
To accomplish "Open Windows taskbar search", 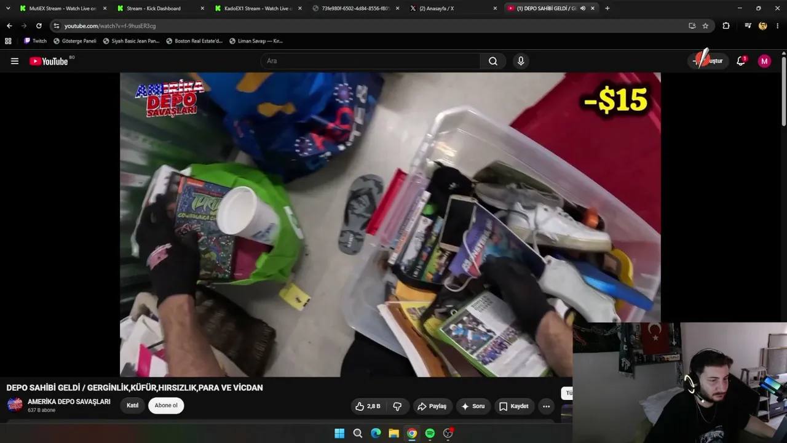I will [x=357, y=433].
